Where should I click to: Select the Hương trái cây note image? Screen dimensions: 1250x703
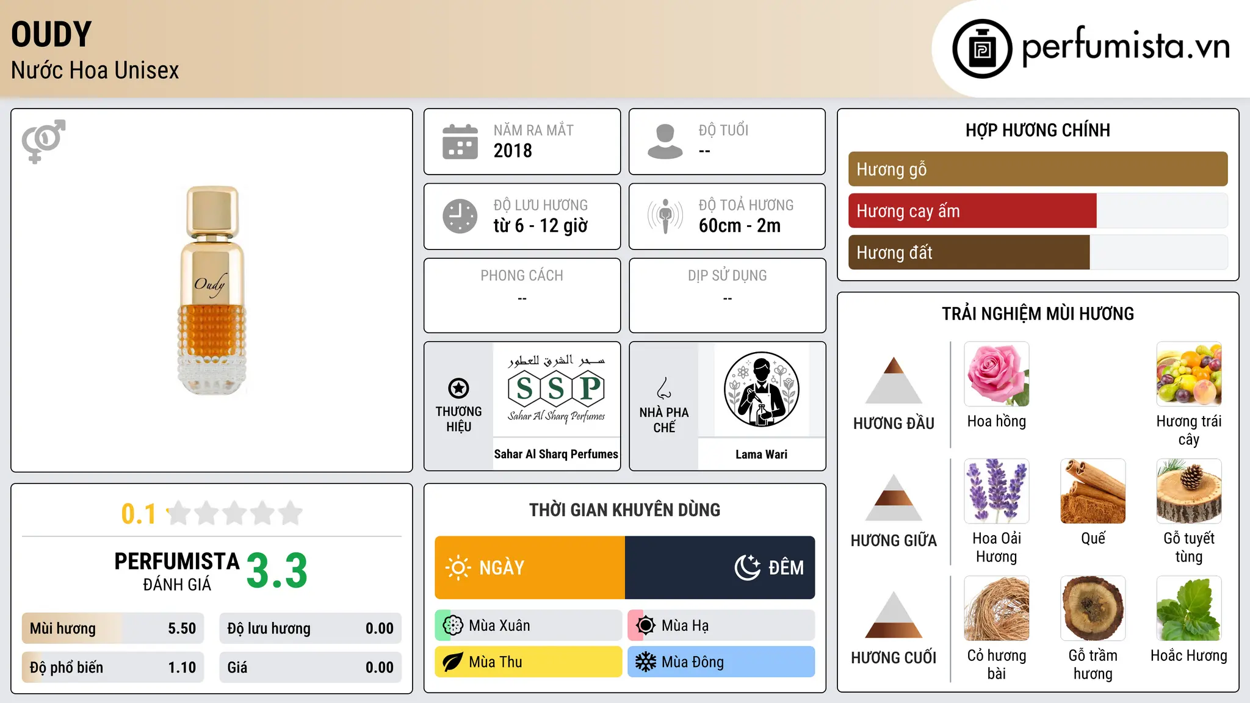1189,374
